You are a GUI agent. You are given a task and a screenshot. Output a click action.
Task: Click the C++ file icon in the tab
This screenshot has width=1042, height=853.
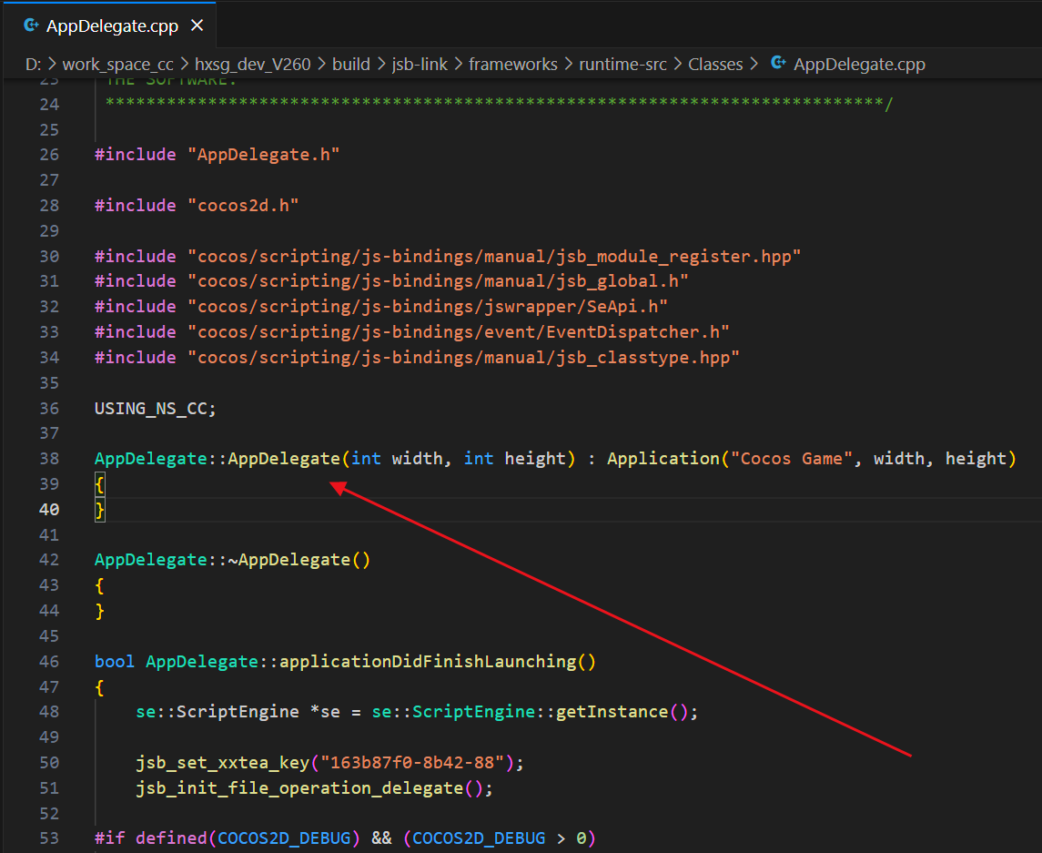pos(31,25)
